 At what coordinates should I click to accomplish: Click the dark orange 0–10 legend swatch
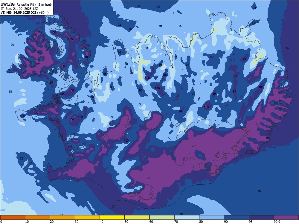pos(13,217)
